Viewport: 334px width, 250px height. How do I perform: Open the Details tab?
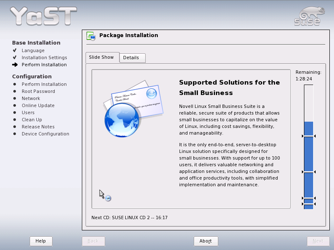click(x=132, y=58)
